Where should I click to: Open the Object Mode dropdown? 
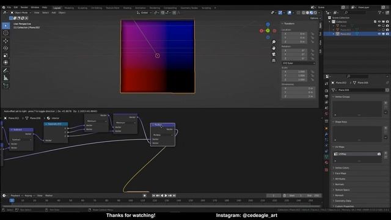21,12
